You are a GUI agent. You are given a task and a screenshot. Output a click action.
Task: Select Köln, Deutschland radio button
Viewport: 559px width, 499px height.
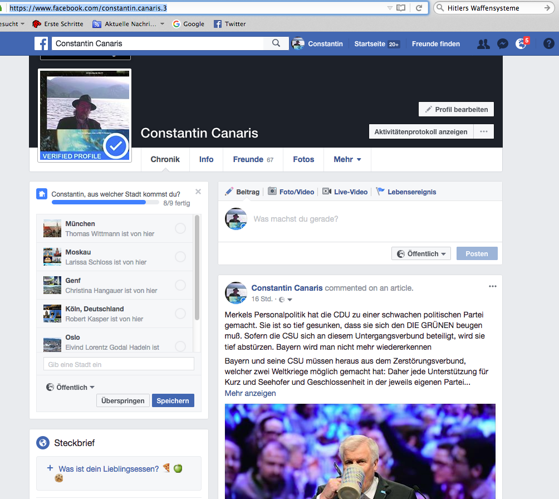[x=180, y=314]
